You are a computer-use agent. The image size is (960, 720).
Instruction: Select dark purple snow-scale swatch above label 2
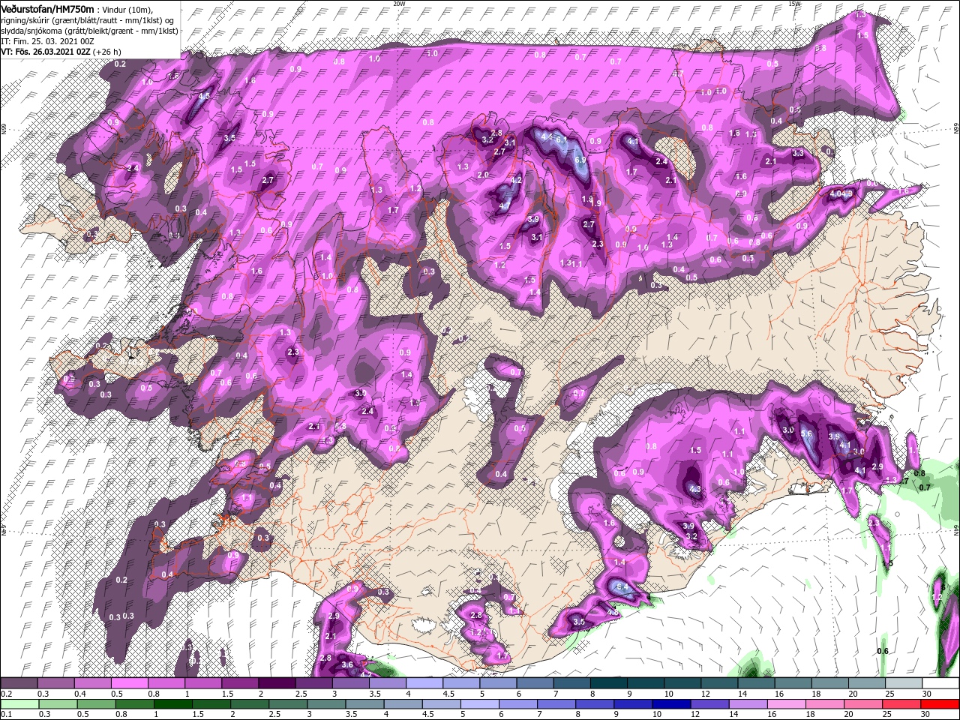point(277,684)
